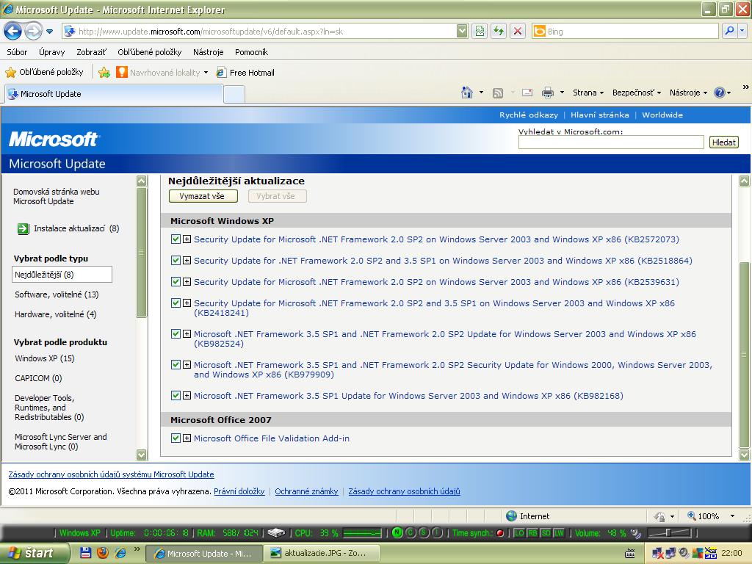This screenshot has width=752, height=564.
Task: Open Domovská stránka webu Microsoft Update link
Action: point(56,196)
